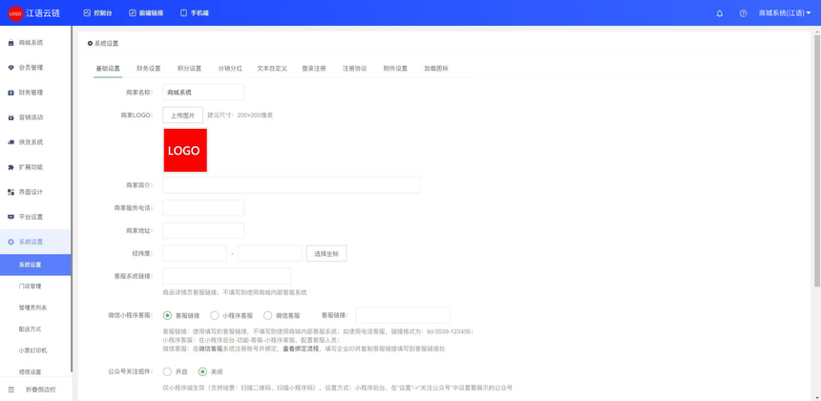Click the 商家简介 input field
The height and width of the screenshot is (401, 821).
tap(291, 185)
